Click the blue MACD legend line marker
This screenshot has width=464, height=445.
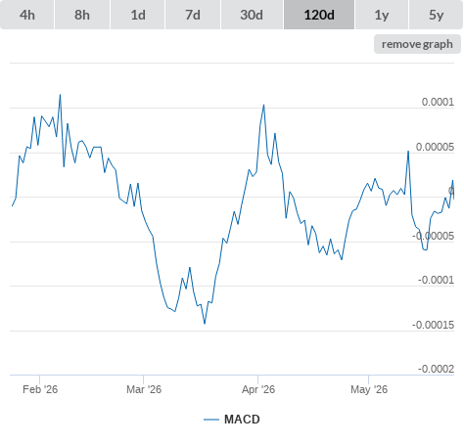tap(211, 420)
